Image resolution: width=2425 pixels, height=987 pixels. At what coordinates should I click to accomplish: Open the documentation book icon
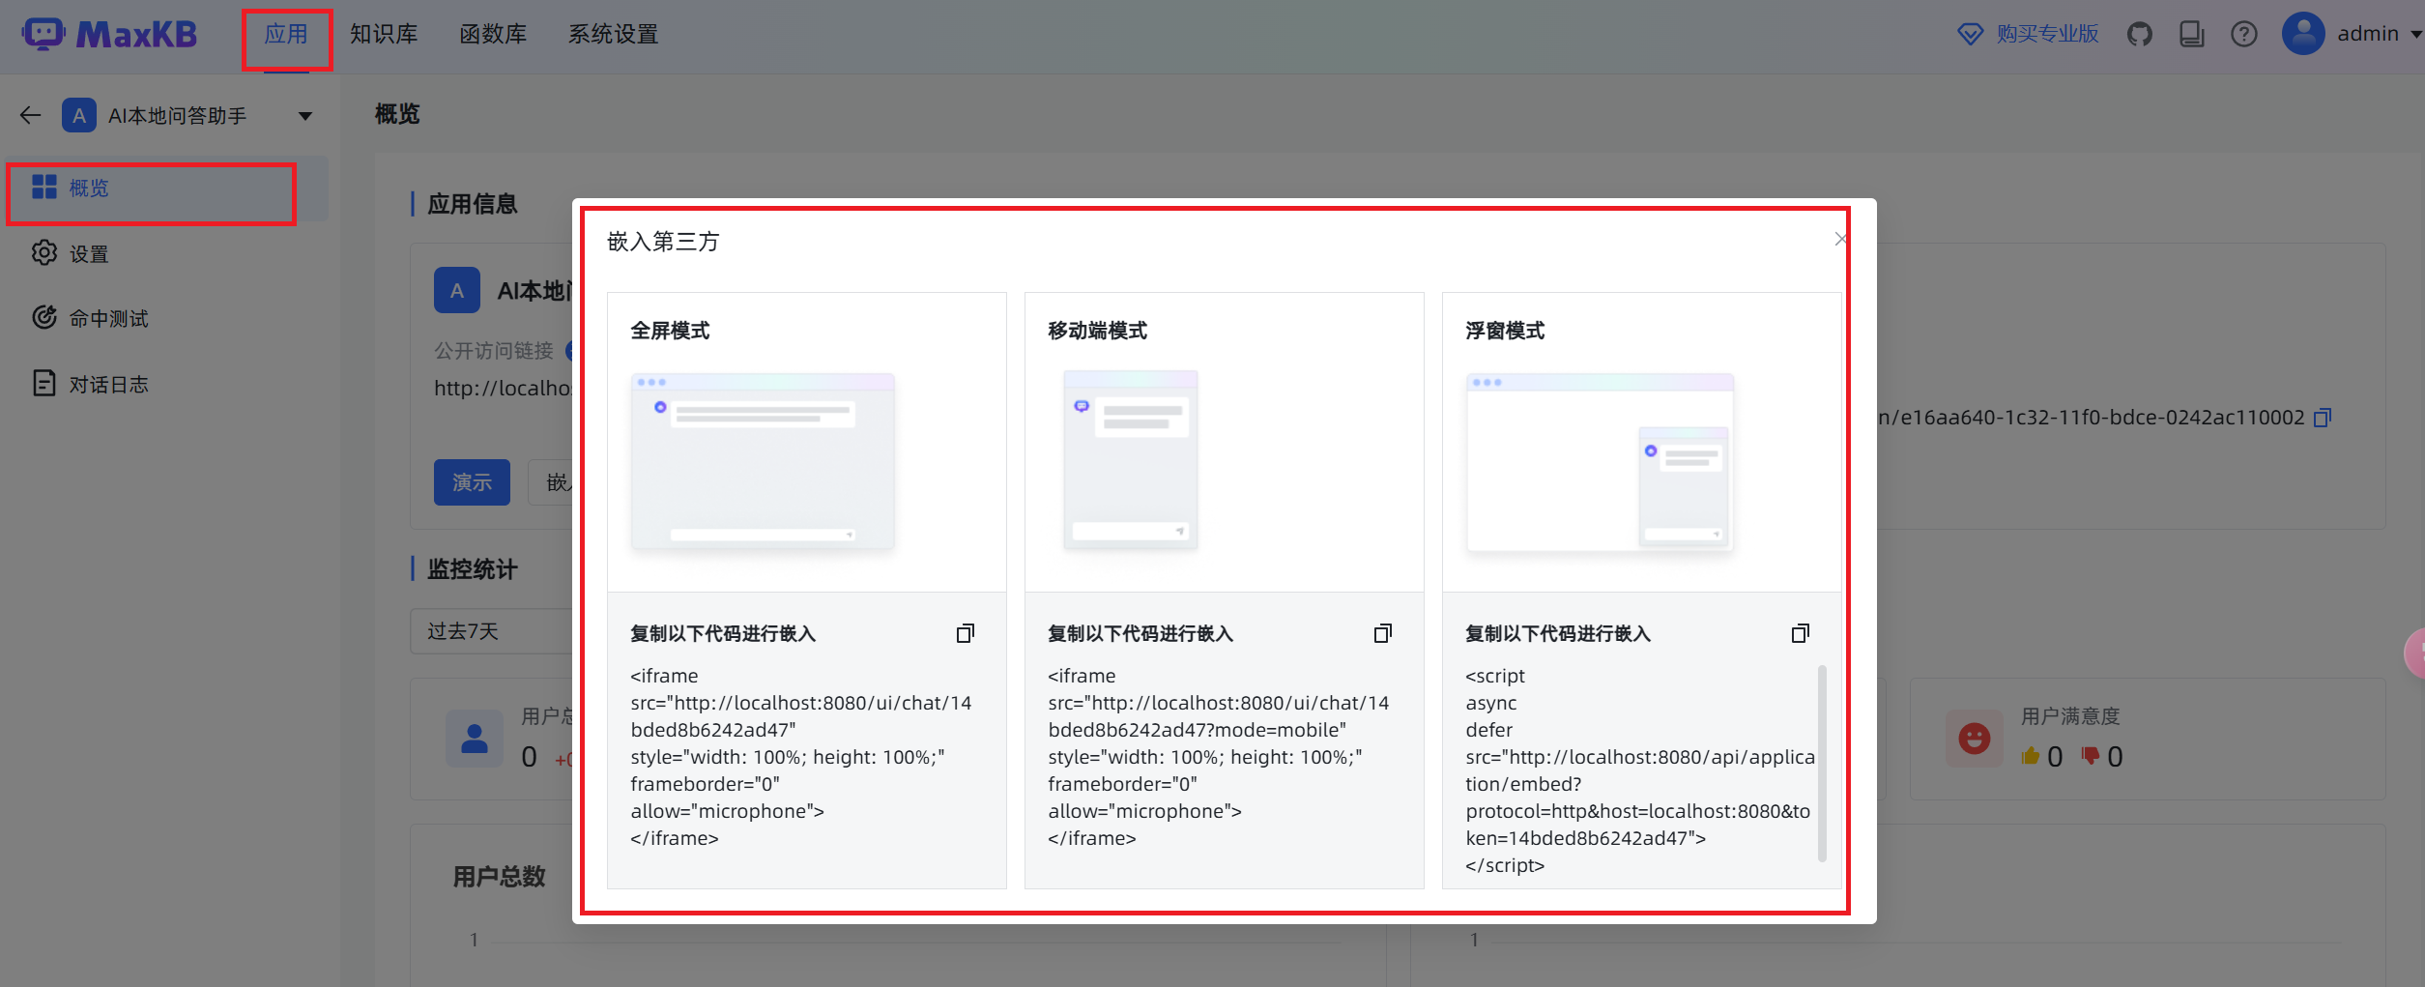[x=2192, y=33]
